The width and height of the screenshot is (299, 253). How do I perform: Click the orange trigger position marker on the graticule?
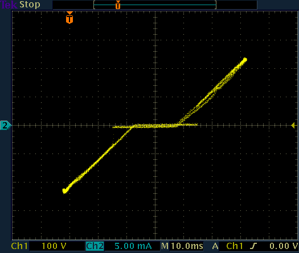click(69, 18)
